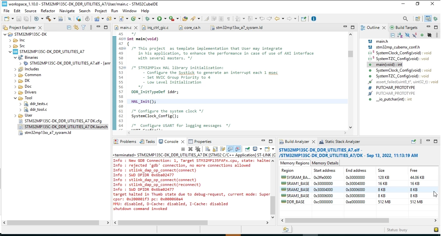Viewport: 441px width, 236px height.
Task: Toggle Scroll Lock in the Console
Action: (x=215, y=149)
